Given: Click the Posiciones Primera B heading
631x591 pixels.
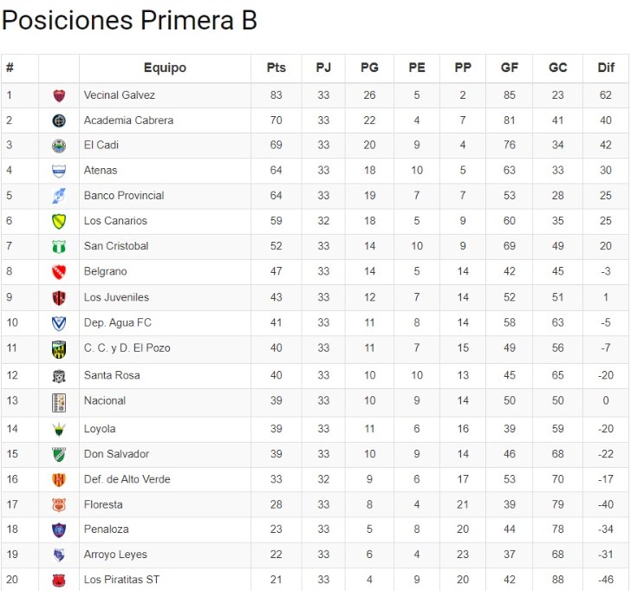Looking at the screenshot, I should point(130,21).
